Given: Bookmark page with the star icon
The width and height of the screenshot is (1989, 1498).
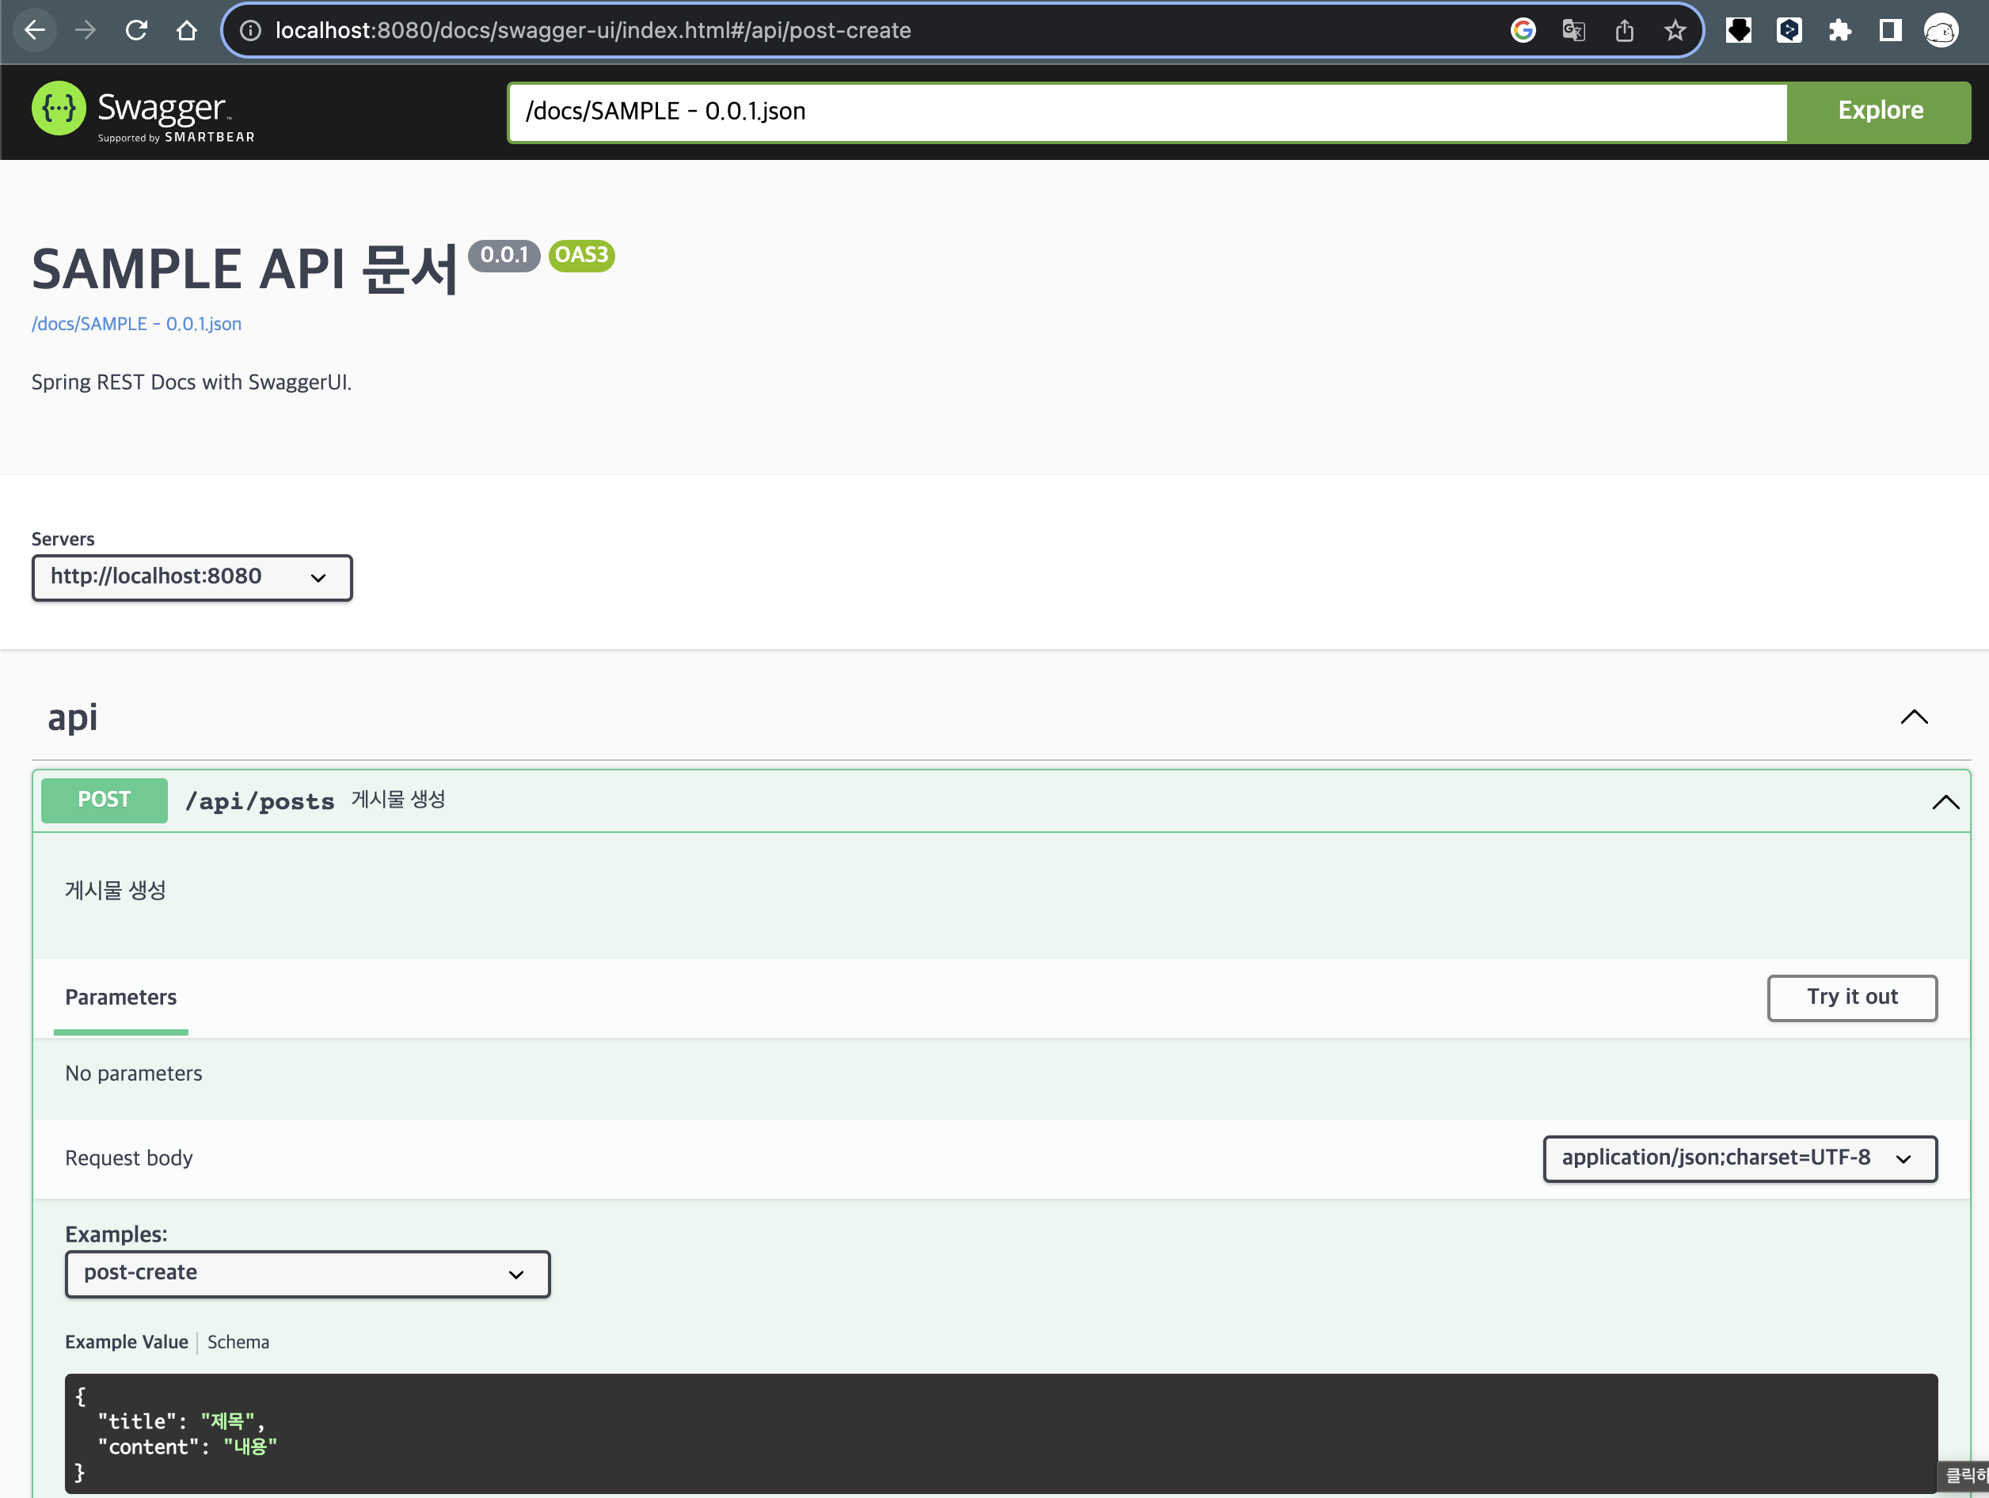Looking at the screenshot, I should coord(1675,31).
